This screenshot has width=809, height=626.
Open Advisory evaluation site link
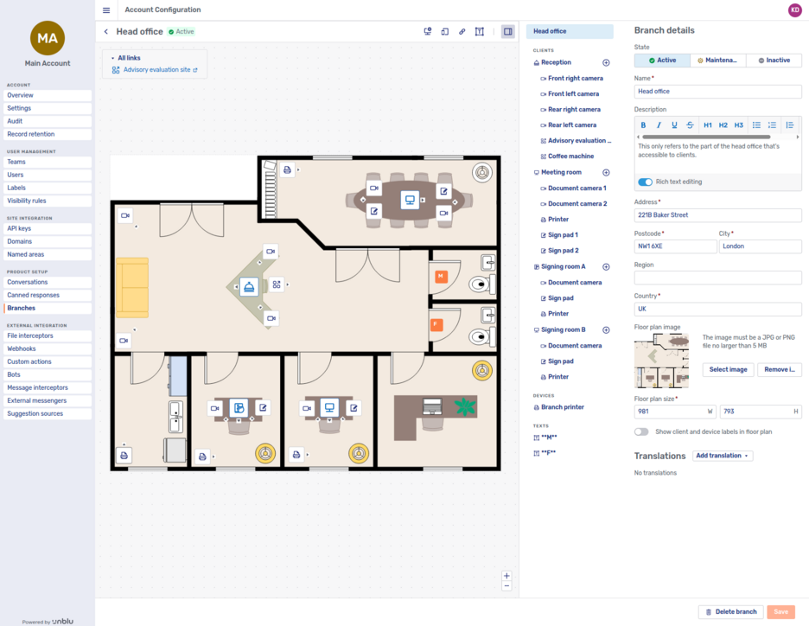156,70
